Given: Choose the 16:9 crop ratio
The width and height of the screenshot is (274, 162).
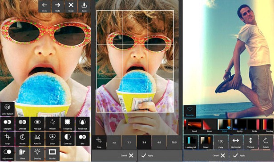Looking at the screenshot, I should 174,143.
